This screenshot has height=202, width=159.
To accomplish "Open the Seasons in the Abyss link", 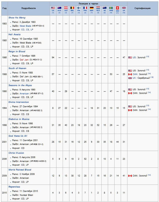I will pyautogui.click(x=20, y=85).
